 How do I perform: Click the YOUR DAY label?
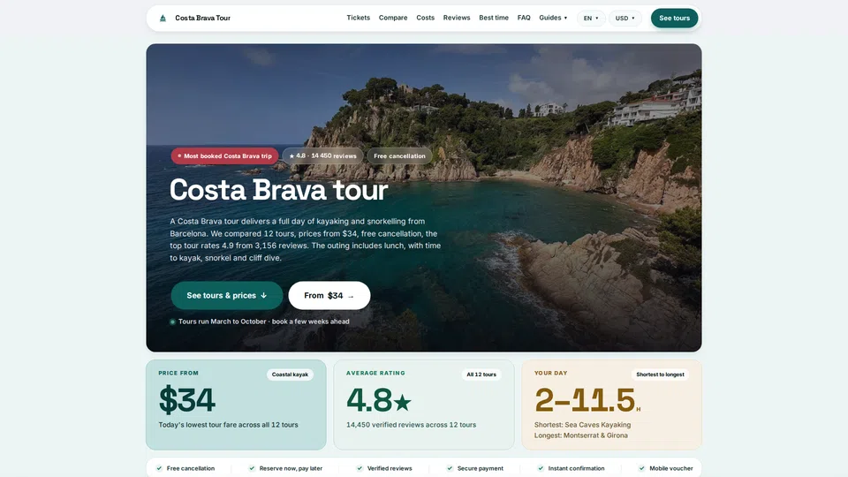(550, 373)
